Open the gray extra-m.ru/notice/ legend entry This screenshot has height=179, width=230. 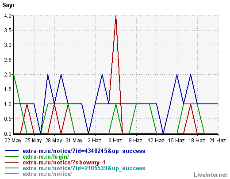tap(47, 174)
